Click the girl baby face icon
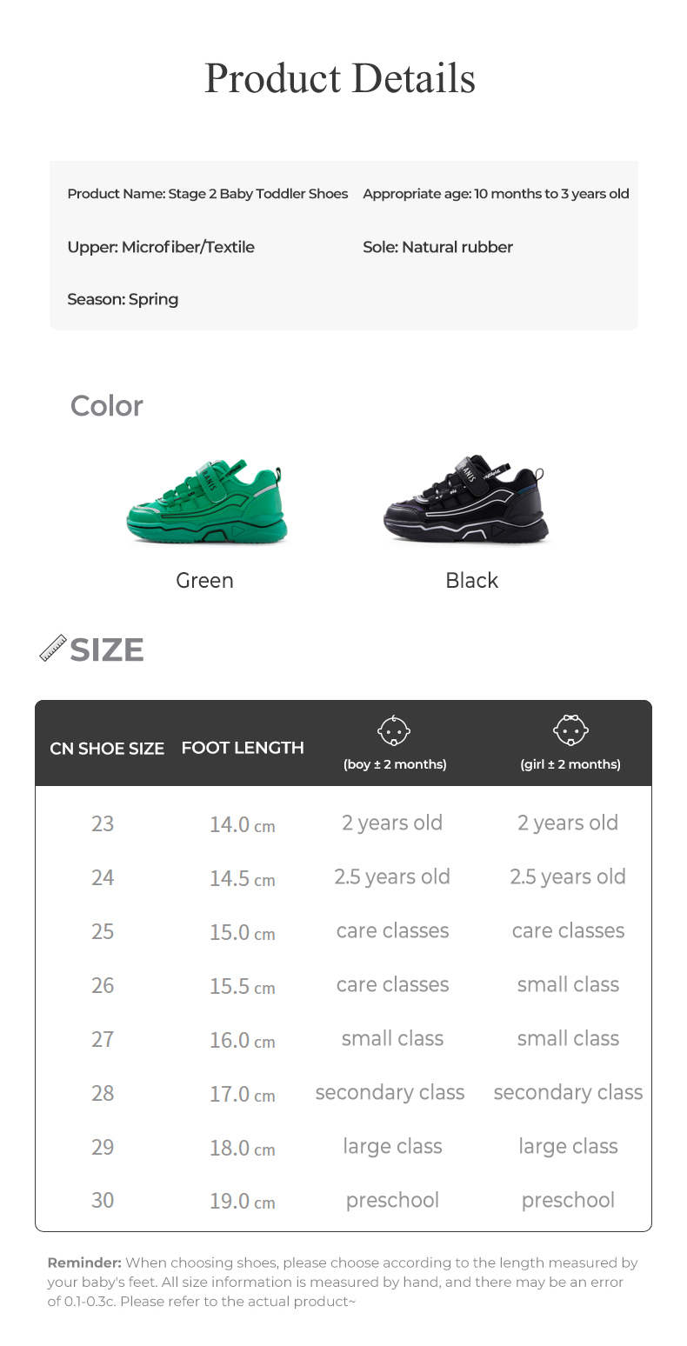Image resolution: width=687 pixels, height=1346 pixels. pyautogui.click(x=570, y=731)
